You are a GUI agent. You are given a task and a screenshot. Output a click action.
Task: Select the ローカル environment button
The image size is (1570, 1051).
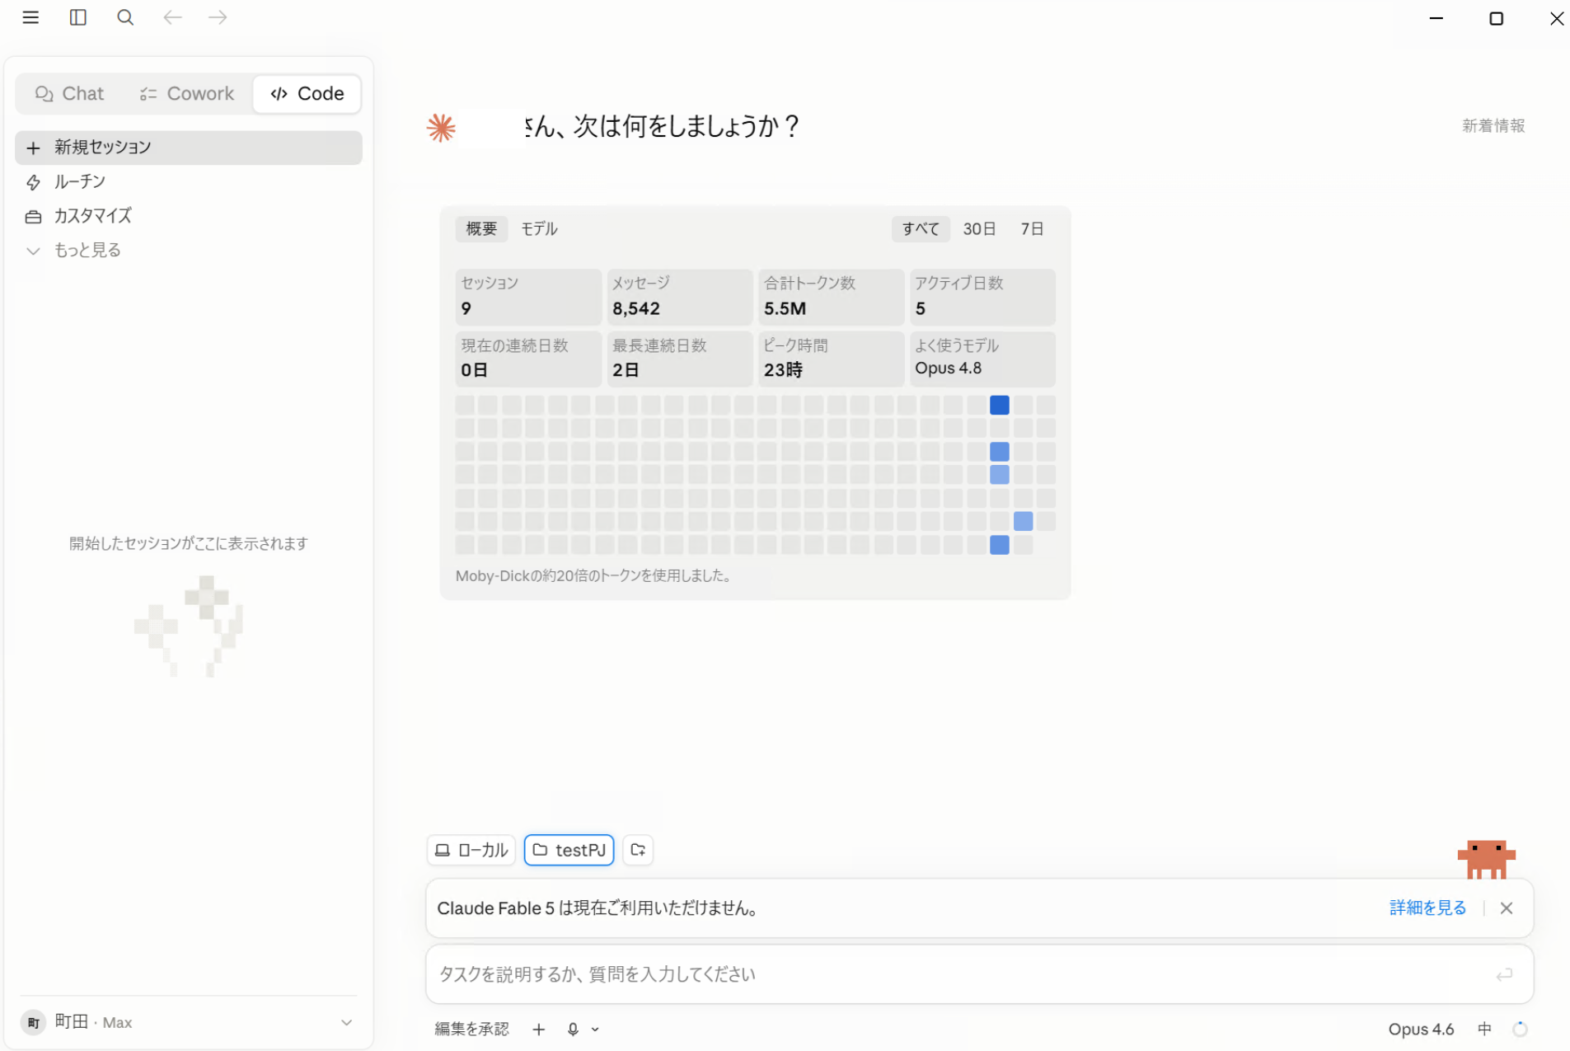click(471, 850)
